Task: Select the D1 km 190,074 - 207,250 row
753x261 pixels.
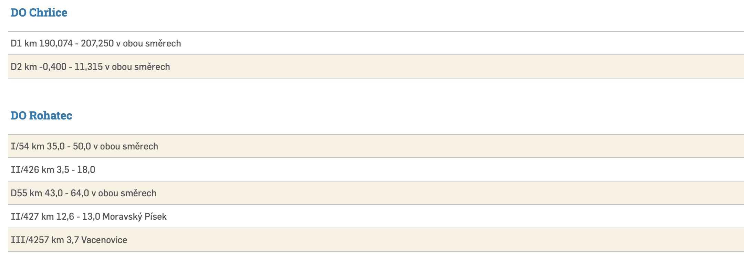Action: pyautogui.click(x=96, y=43)
